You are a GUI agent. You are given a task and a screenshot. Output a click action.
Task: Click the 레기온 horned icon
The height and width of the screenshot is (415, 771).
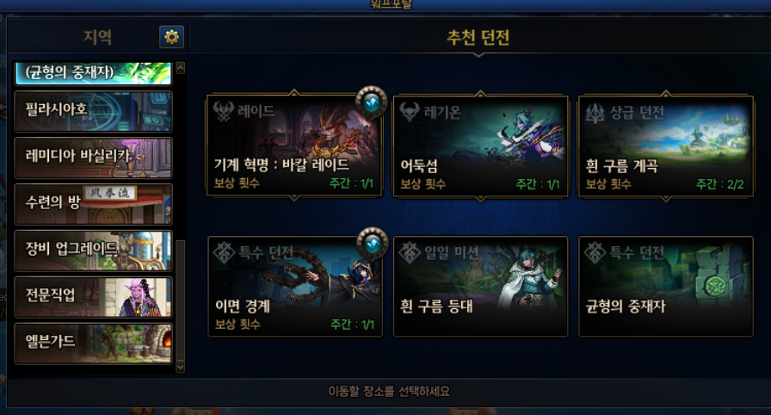(x=409, y=112)
